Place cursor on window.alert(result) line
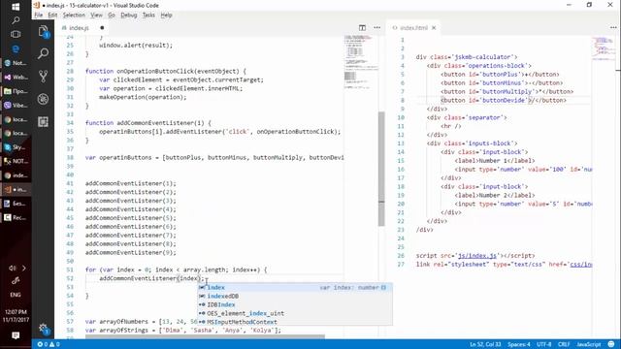Screen dimensions: 621x349 coord(136,46)
